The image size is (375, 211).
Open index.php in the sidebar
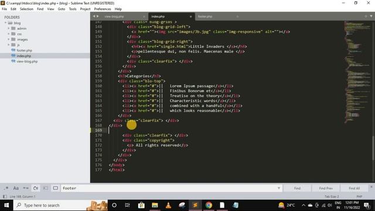tap(23, 56)
